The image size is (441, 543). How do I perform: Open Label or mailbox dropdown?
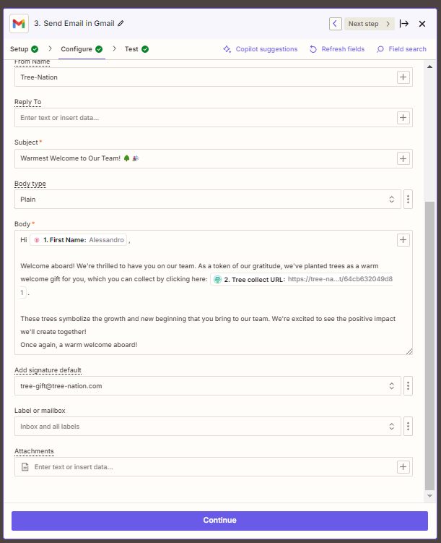click(207, 427)
